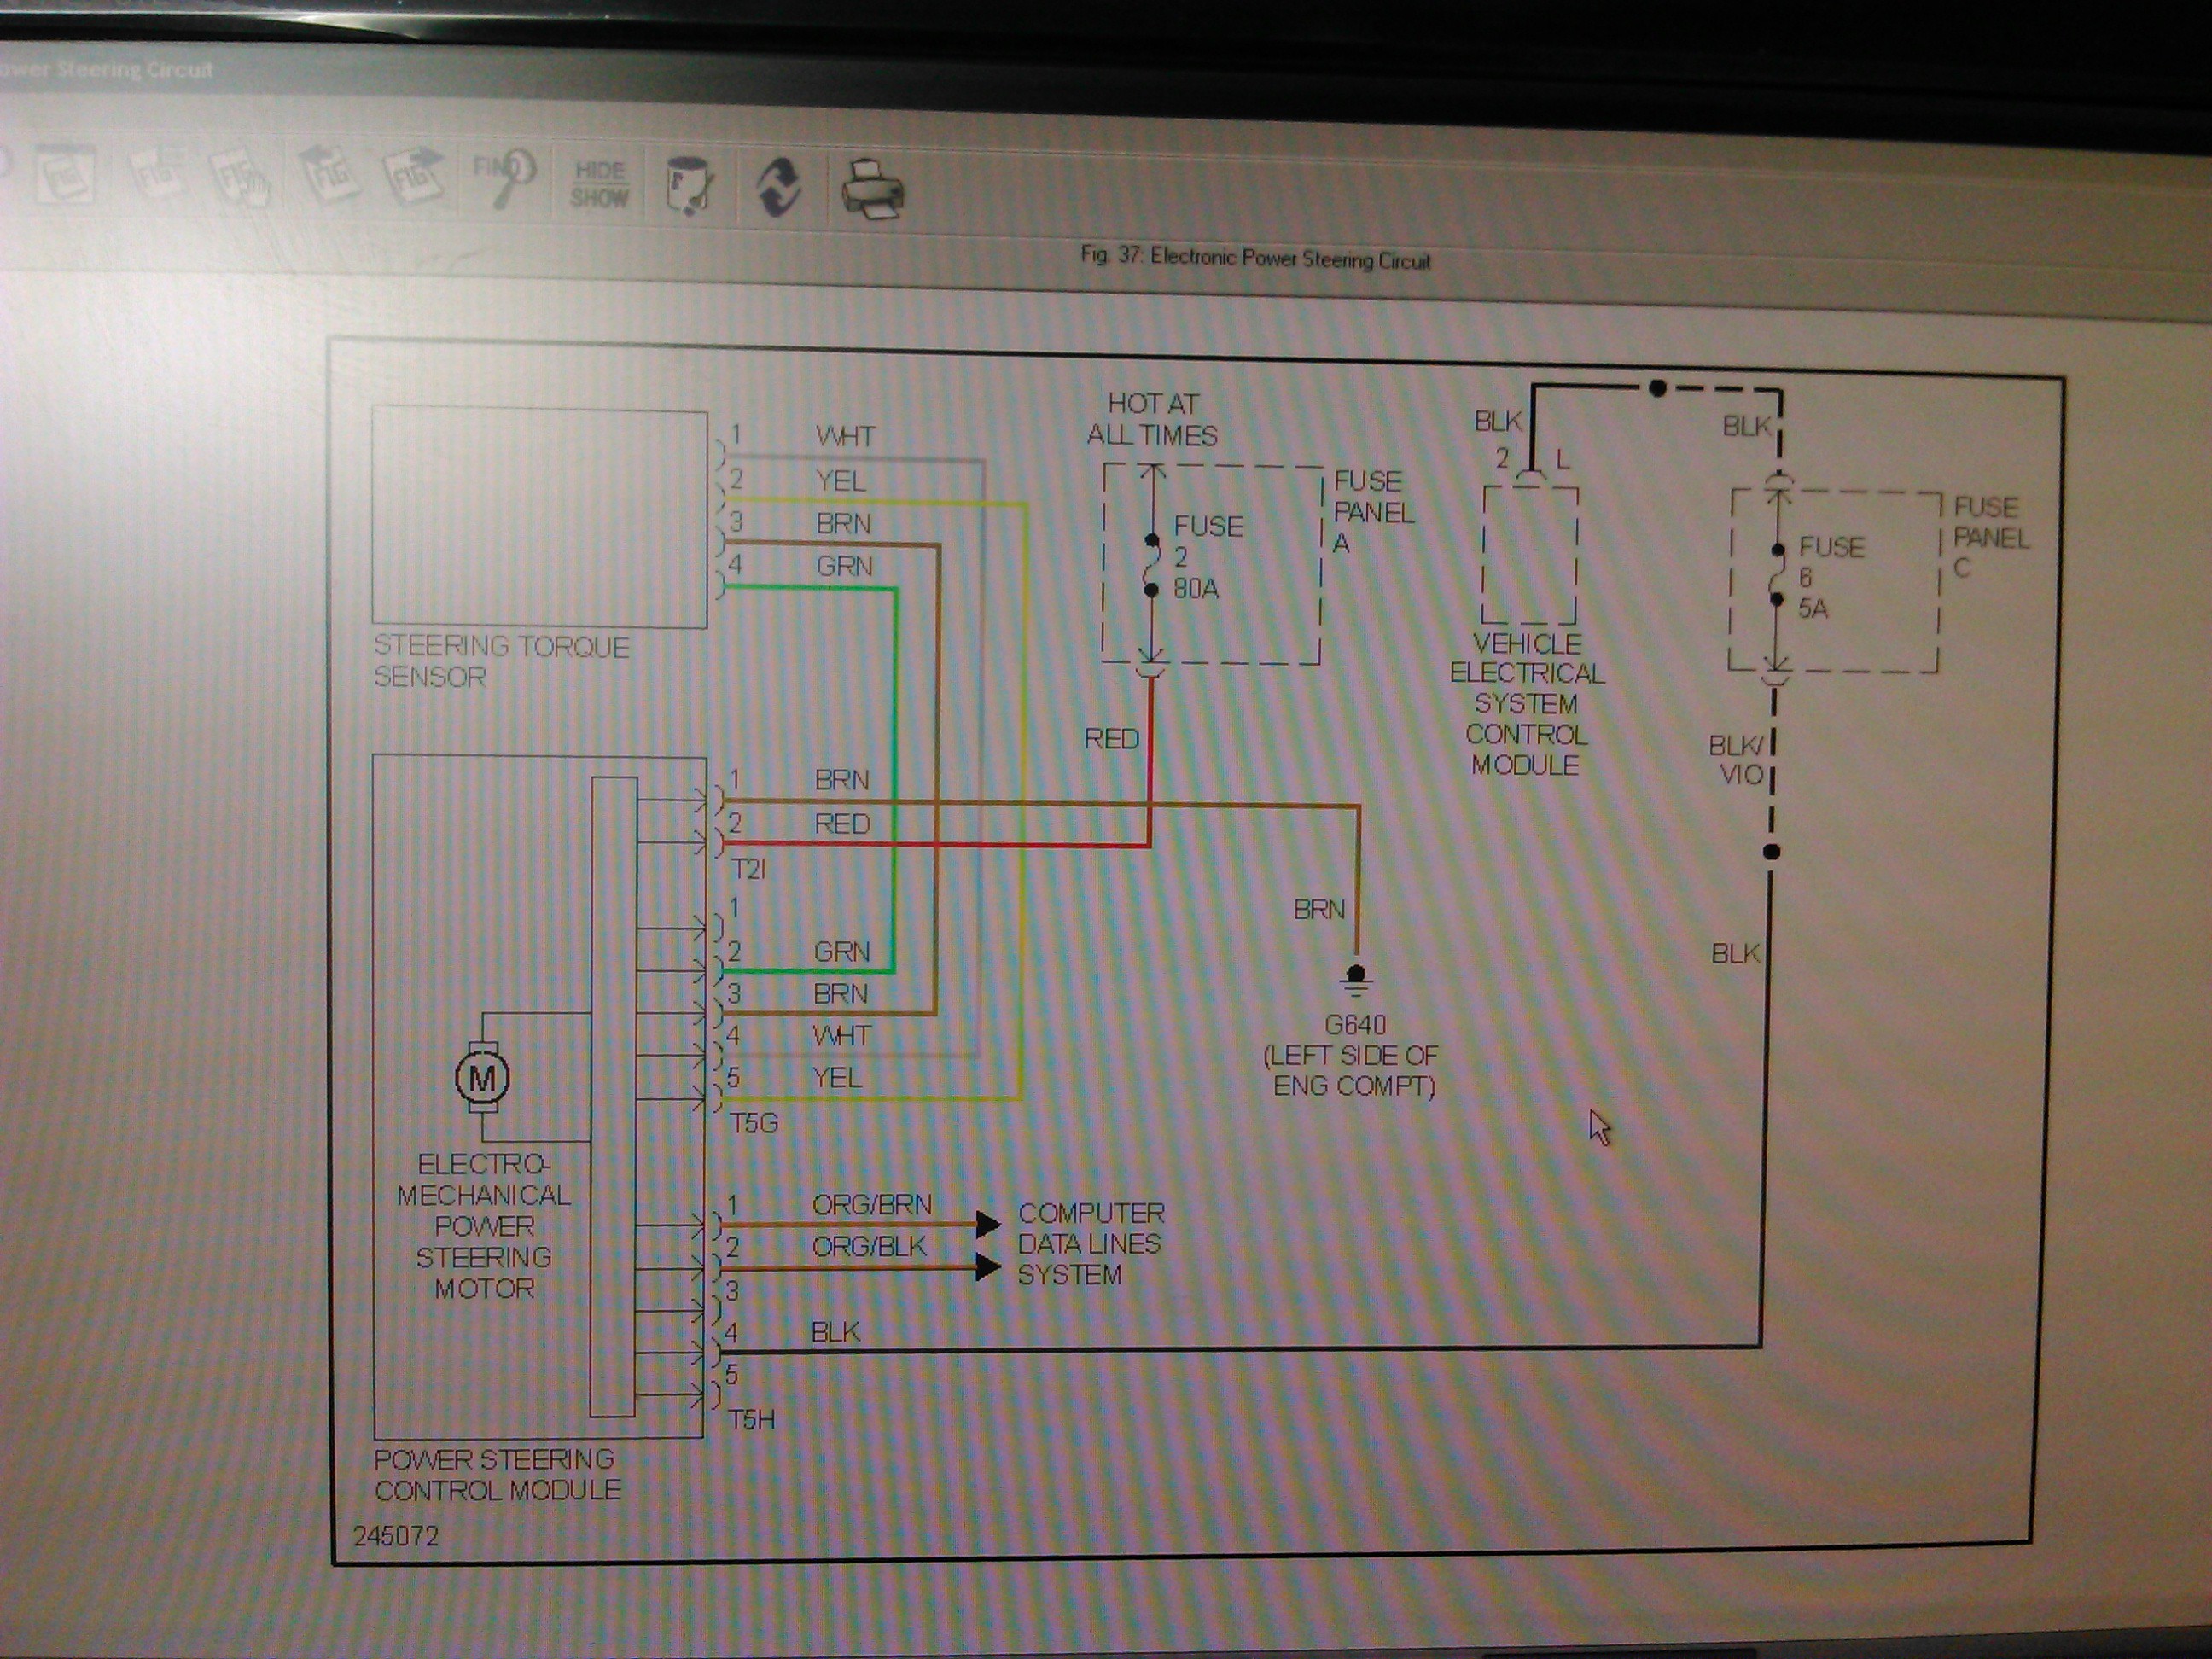
Task: Select ELECTRO-MECHANICAL POWER STEERING MOTOR text
Action: coord(483,1226)
